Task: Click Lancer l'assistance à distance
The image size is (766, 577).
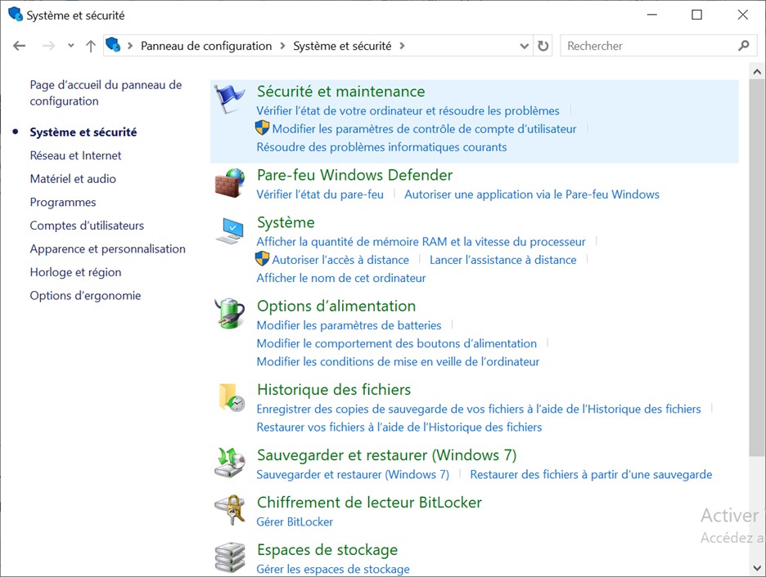Action: (x=502, y=260)
